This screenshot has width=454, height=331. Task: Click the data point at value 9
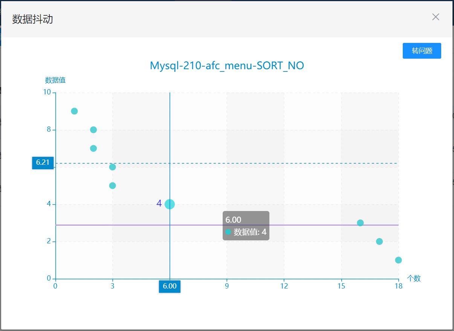click(74, 111)
